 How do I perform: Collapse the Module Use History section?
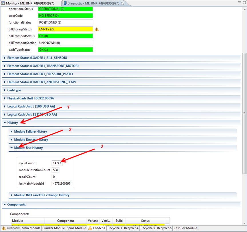[x=12, y=148]
